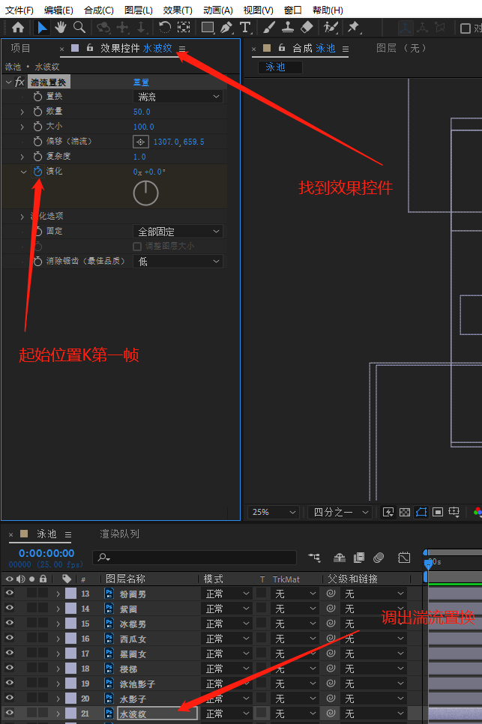This screenshot has width=482, height=724.
Task: Open the show channel RGB color icon
Action: [x=478, y=512]
